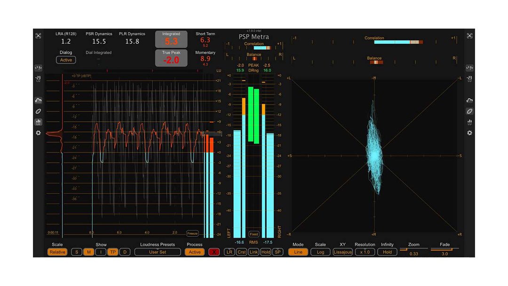Click the Fixed button under the RMS meter
Screen dimensions: 508x286
click(x=254, y=234)
